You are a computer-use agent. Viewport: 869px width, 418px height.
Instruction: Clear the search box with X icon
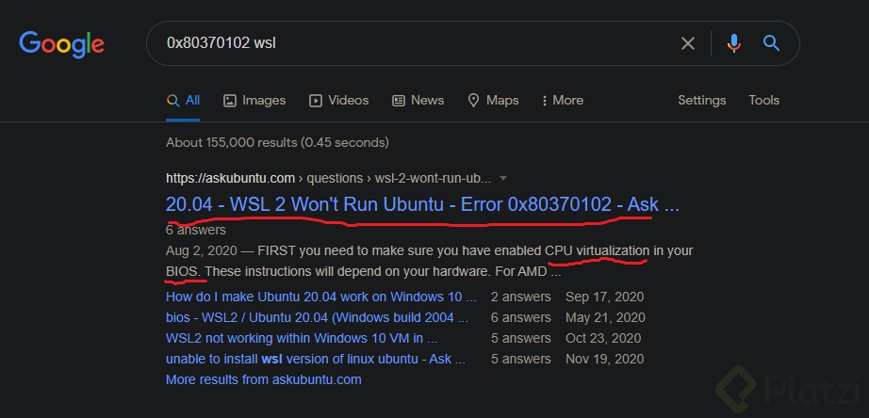tap(688, 43)
